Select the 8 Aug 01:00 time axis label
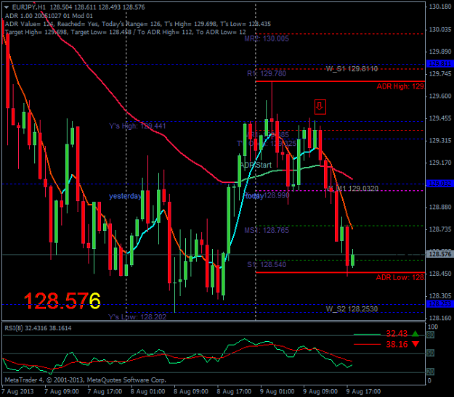This screenshot has height=397, width=454. click(x=148, y=391)
